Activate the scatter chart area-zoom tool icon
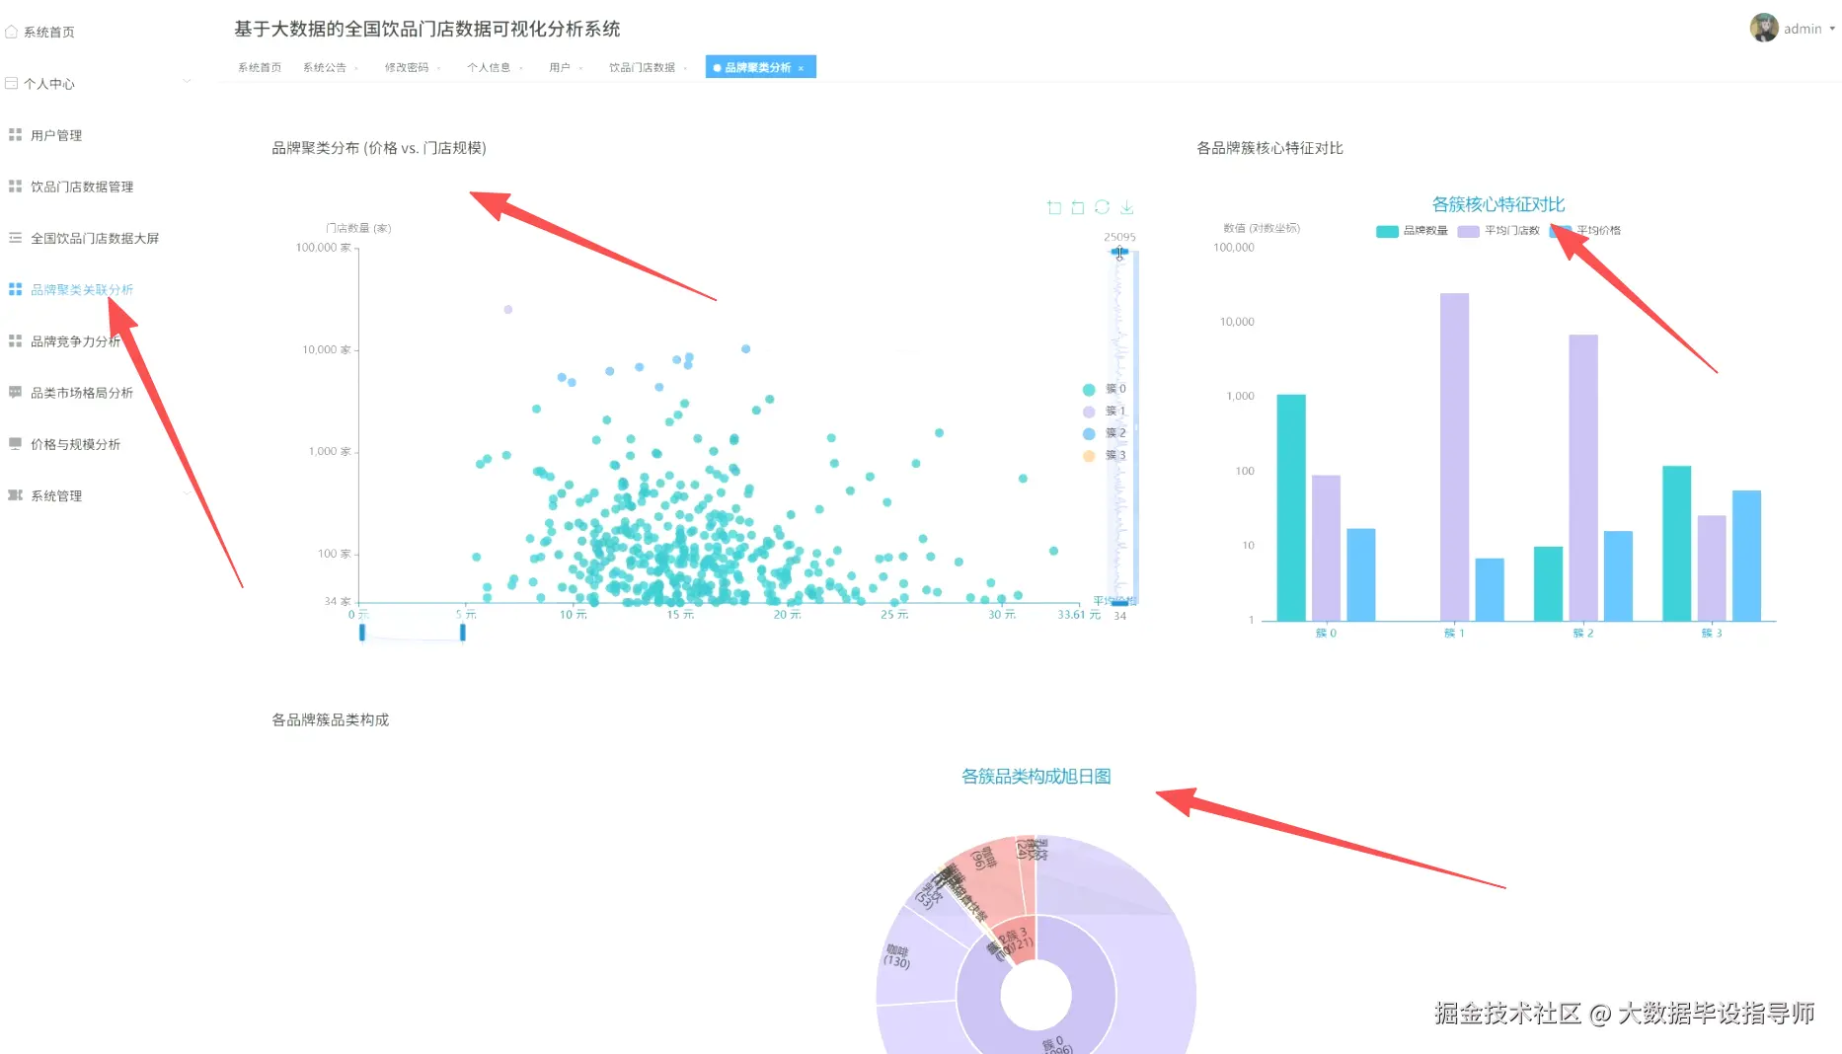The image size is (1842, 1054). [x=1054, y=207]
